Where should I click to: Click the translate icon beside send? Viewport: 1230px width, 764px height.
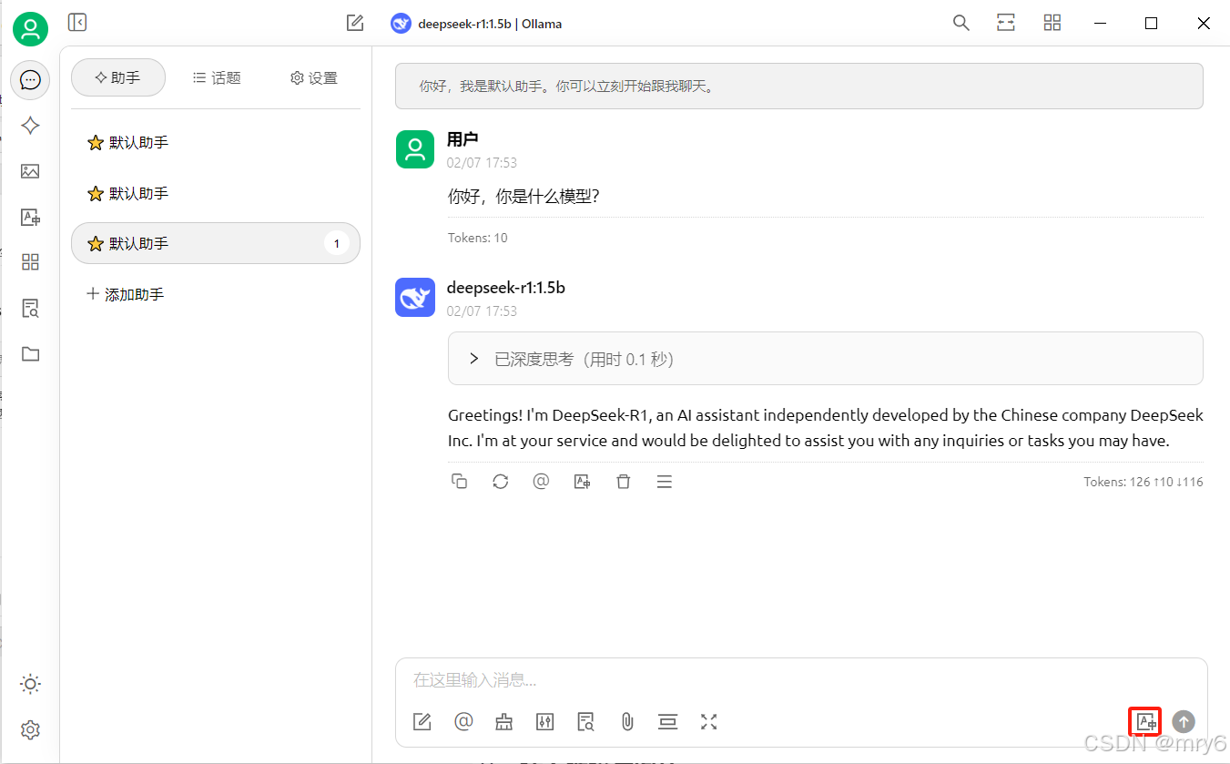point(1145,722)
